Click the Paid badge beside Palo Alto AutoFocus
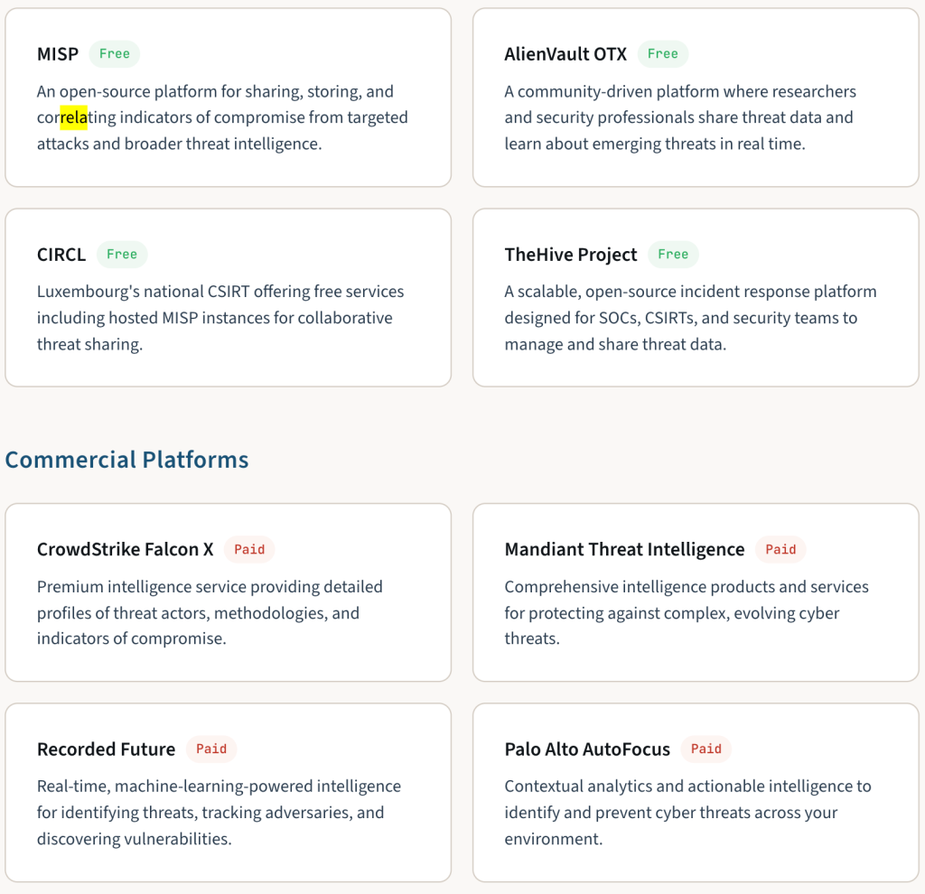The image size is (925, 894). [x=705, y=750]
